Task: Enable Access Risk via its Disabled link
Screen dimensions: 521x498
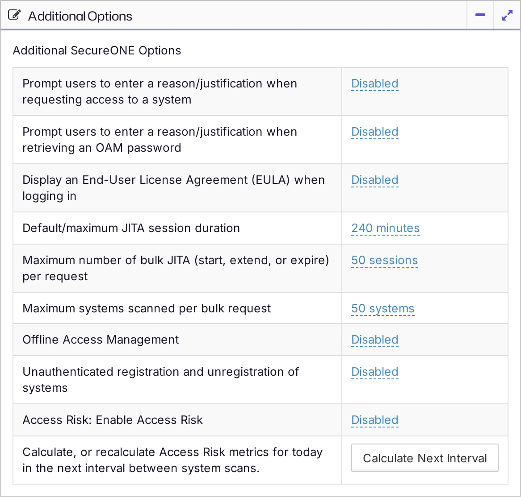Action: coord(374,420)
